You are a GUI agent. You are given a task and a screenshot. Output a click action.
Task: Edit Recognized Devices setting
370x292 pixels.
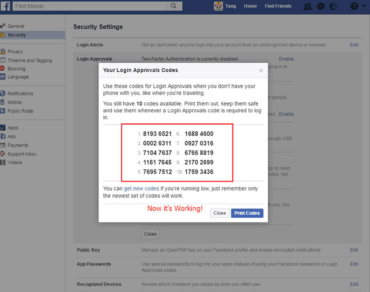[354, 284]
